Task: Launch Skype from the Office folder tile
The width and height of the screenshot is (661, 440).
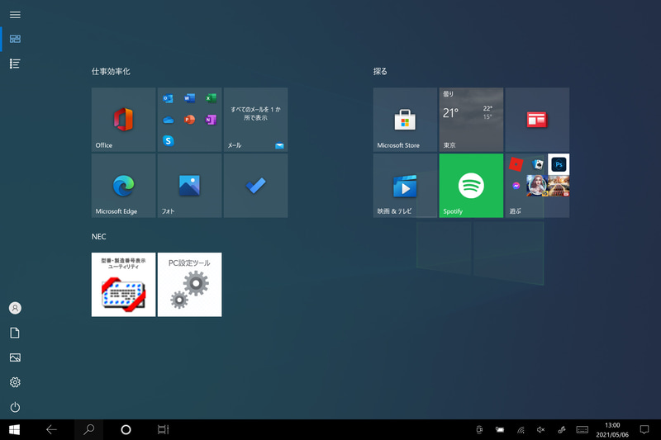Action: point(169,141)
